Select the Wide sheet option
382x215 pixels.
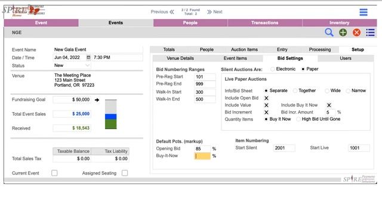pos(327,91)
